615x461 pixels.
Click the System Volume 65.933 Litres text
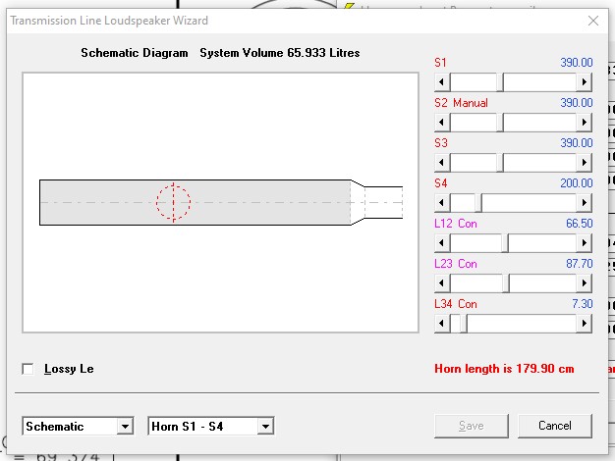pyautogui.click(x=280, y=53)
